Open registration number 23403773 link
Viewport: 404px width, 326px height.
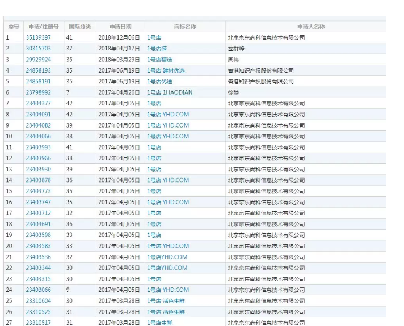[38, 191]
